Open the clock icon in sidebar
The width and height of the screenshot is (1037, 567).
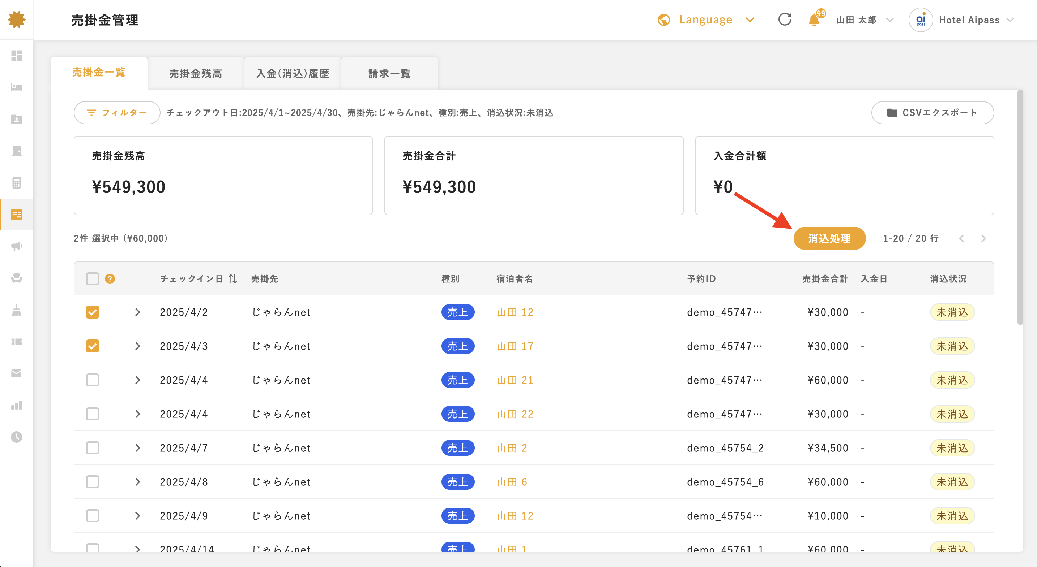pyautogui.click(x=17, y=437)
